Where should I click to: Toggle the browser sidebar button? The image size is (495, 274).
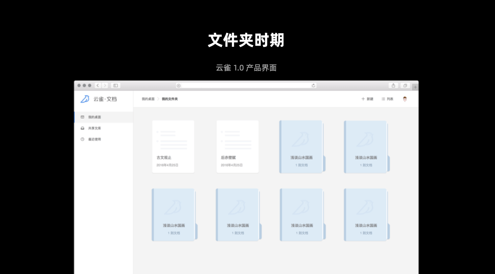click(116, 85)
